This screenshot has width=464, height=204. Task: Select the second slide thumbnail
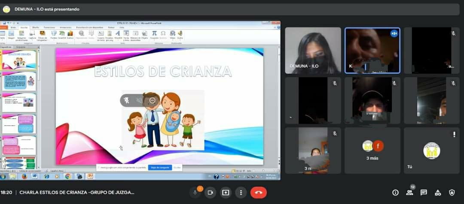pos(19,81)
